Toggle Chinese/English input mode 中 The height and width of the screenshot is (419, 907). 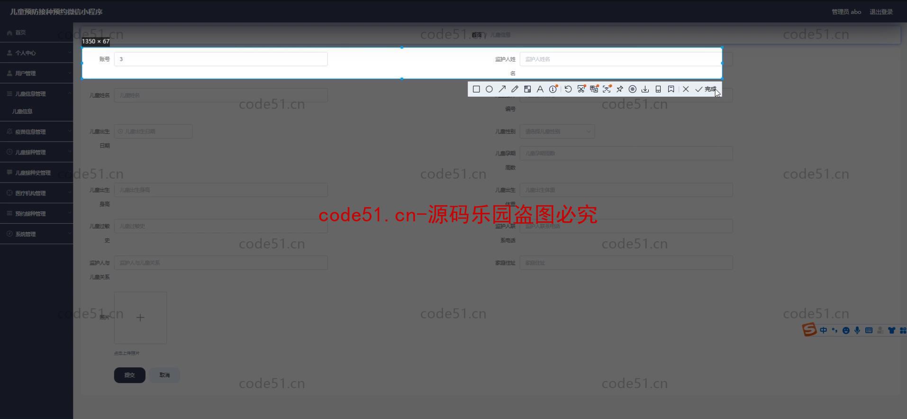click(x=823, y=330)
